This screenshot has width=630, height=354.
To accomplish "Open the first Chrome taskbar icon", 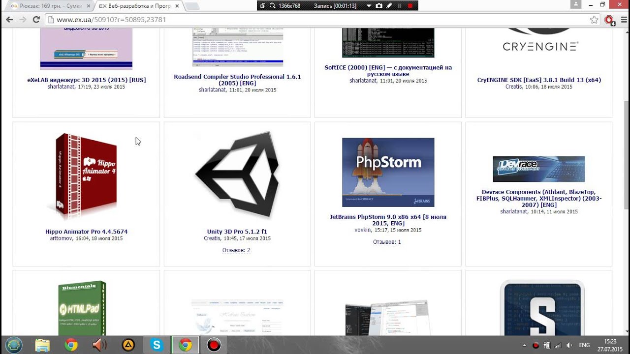I will pos(71,345).
